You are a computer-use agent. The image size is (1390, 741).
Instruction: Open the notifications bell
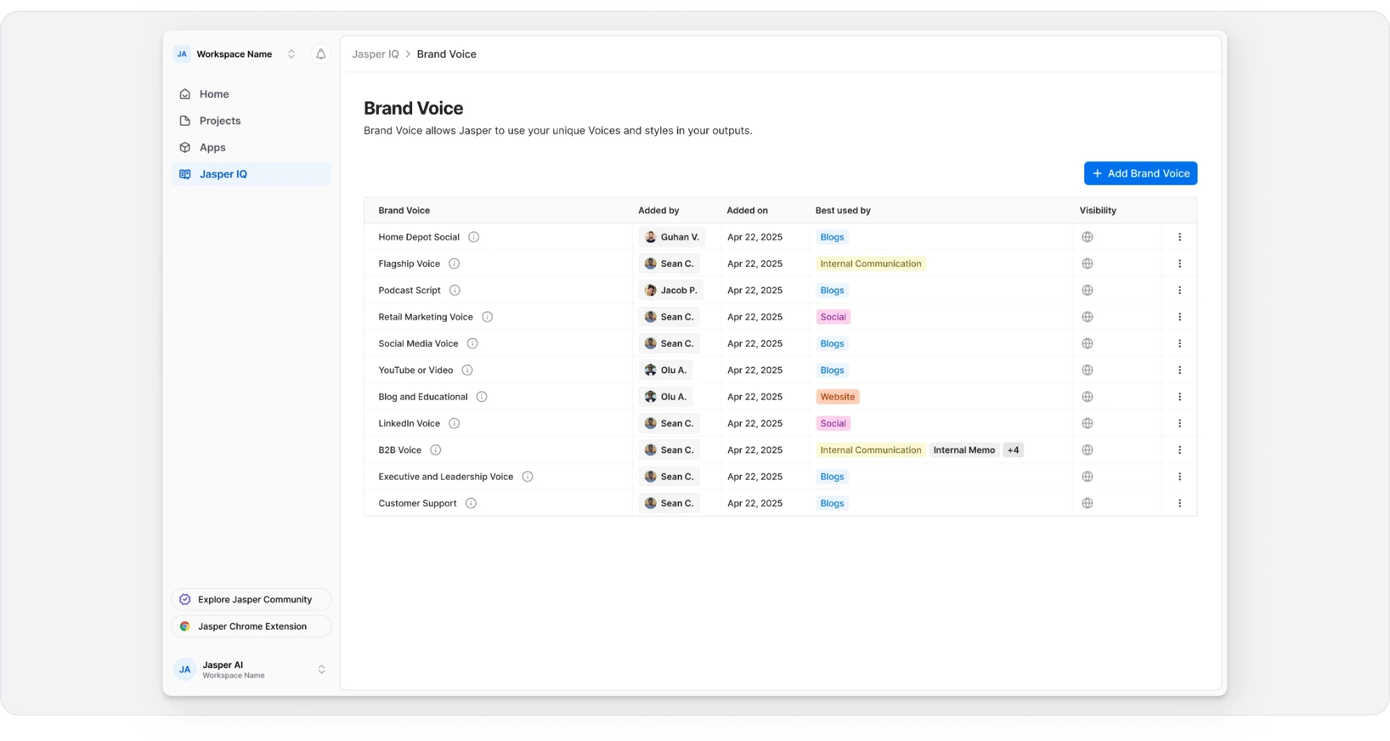point(320,54)
